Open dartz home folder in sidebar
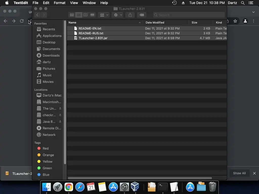This screenshot has height=194, width=259. pos(44,62)
